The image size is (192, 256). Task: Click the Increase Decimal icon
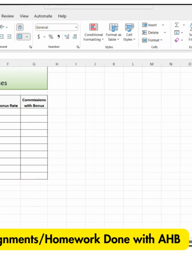pyautogui.click(x=67, y=37)
